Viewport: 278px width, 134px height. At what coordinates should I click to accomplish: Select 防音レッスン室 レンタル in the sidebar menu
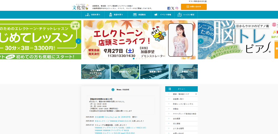pos(183,104)
